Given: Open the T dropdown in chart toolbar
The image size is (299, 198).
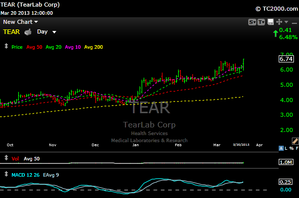Looking at the screenshot, I should point(261,22).
